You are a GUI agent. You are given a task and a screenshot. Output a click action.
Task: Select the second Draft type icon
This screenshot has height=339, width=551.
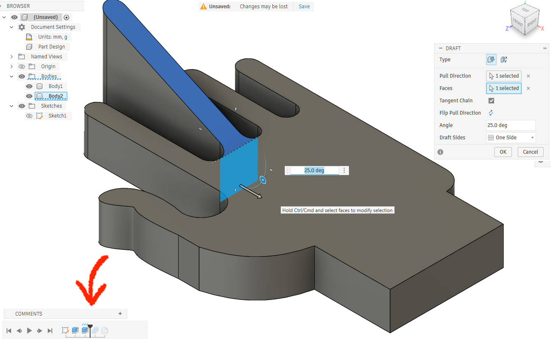click(504, 60)
